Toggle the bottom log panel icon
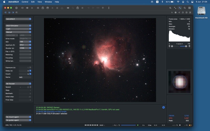Viewport: 210px width, 131px height. tap(9, 12)
